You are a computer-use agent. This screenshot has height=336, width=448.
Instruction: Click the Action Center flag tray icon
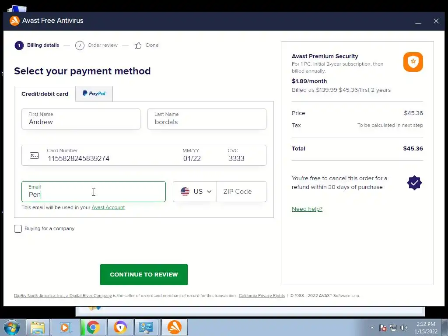coord(383,328)
